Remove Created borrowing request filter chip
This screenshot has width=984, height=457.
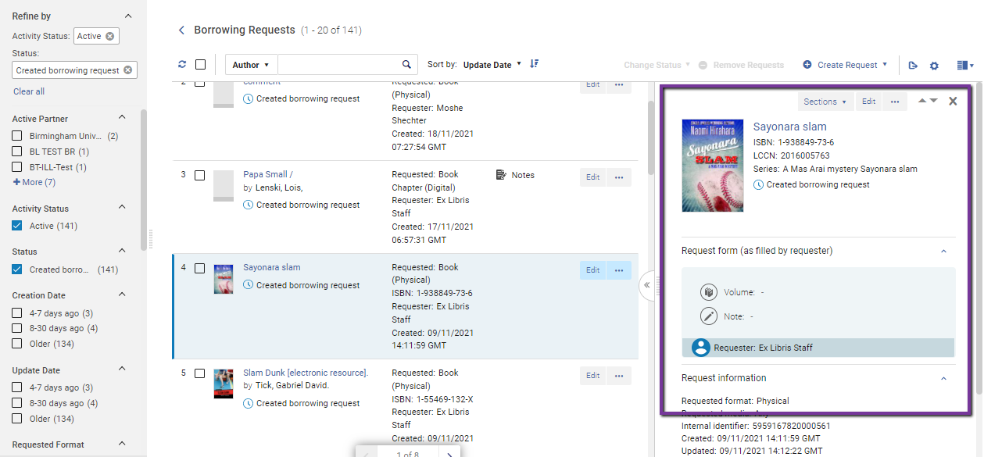pos(128,70)
